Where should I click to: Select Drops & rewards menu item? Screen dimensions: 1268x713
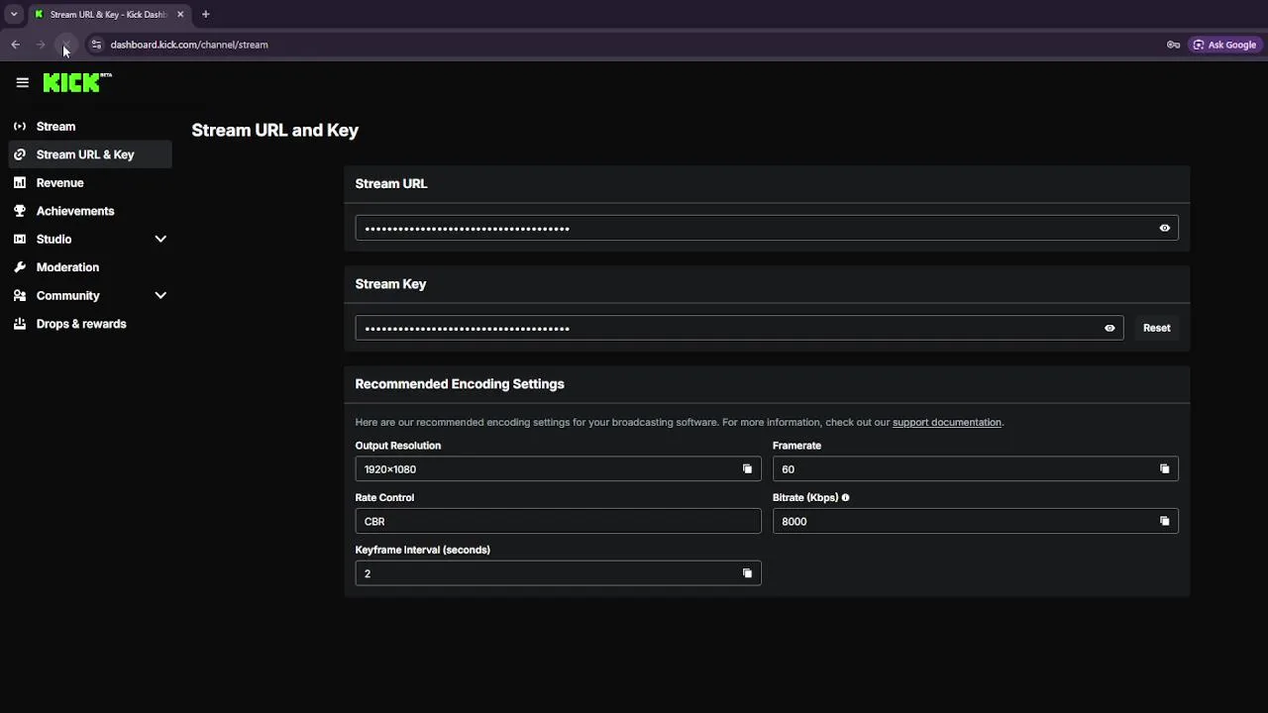(80, 324)
